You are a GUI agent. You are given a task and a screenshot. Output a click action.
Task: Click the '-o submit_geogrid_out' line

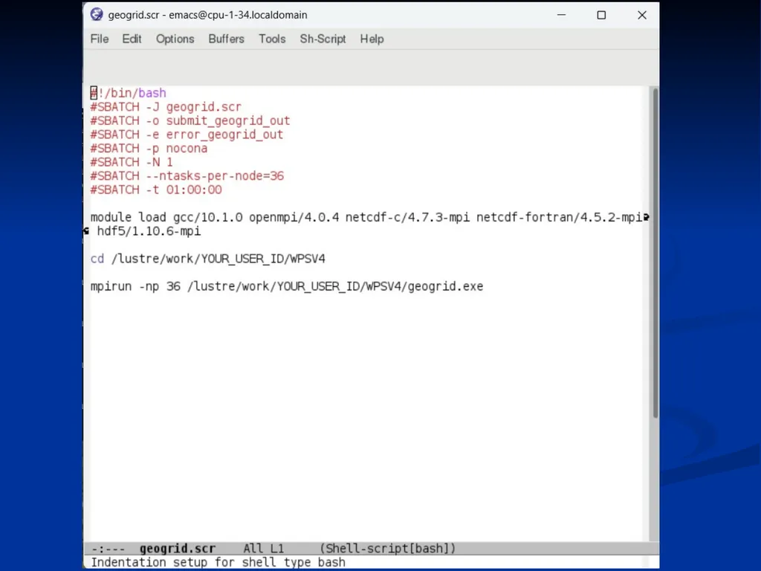click(x=190, y=120)
